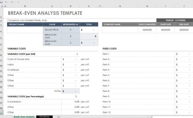
Task: Click the Commissions 0.0% cell
Action: pos(71,102)
